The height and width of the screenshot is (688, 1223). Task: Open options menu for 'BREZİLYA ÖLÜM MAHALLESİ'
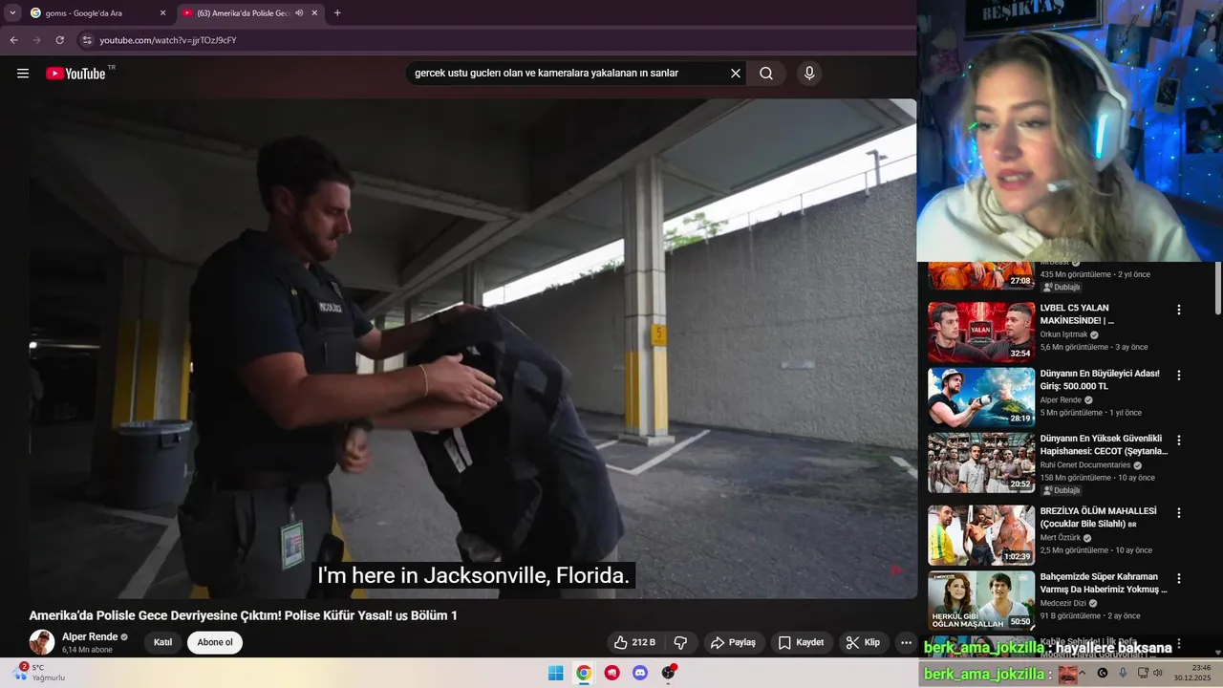point(1179,513)
